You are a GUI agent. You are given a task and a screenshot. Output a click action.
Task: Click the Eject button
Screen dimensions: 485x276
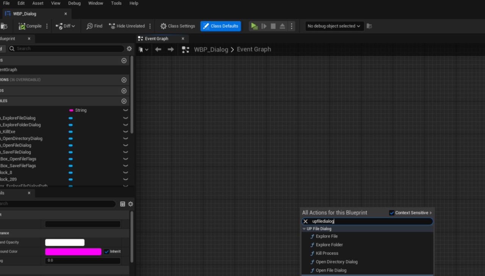coord(282,26)
